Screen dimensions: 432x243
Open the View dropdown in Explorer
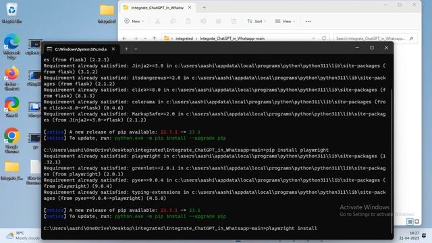[x=285, y=21]
